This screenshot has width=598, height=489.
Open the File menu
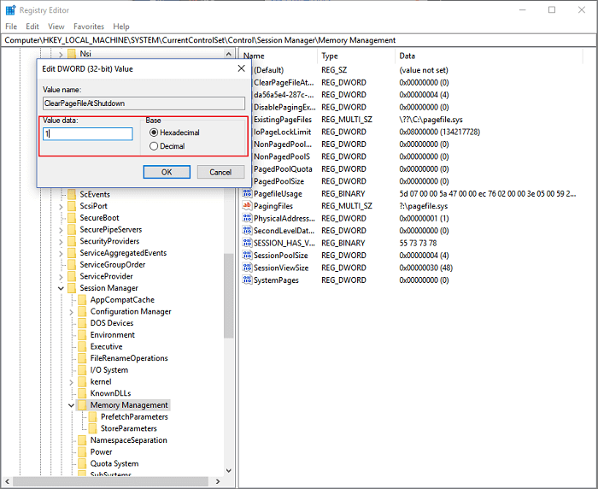11,27
